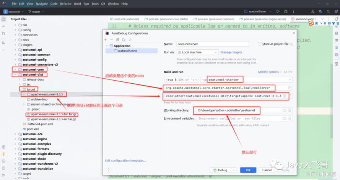Image resolution: width=340 pixels, height=180 pixels.
Task: Open the Structure tool window icon
Action: click(x=3, y=43)
